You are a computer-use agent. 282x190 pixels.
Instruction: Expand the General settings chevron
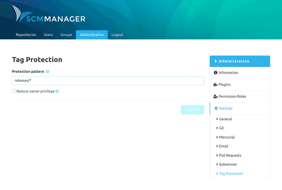(217, 119)
